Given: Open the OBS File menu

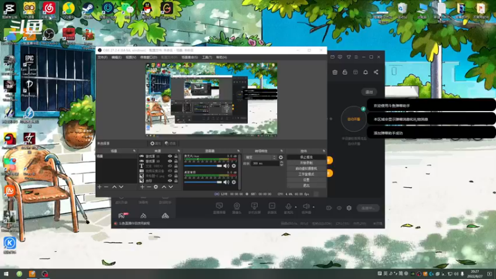Looking at the screenshot, I should (x=102, y=57).
